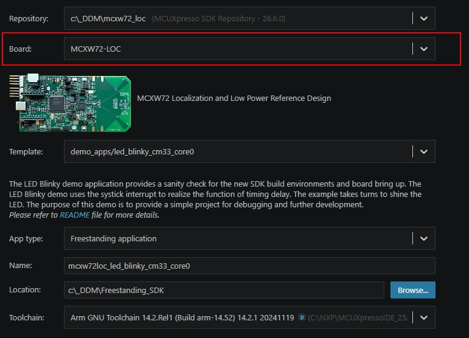Screen dimensions: 469x338
Task: Select the Board field MCXW72-LOC
Action: tap(250, 49)
